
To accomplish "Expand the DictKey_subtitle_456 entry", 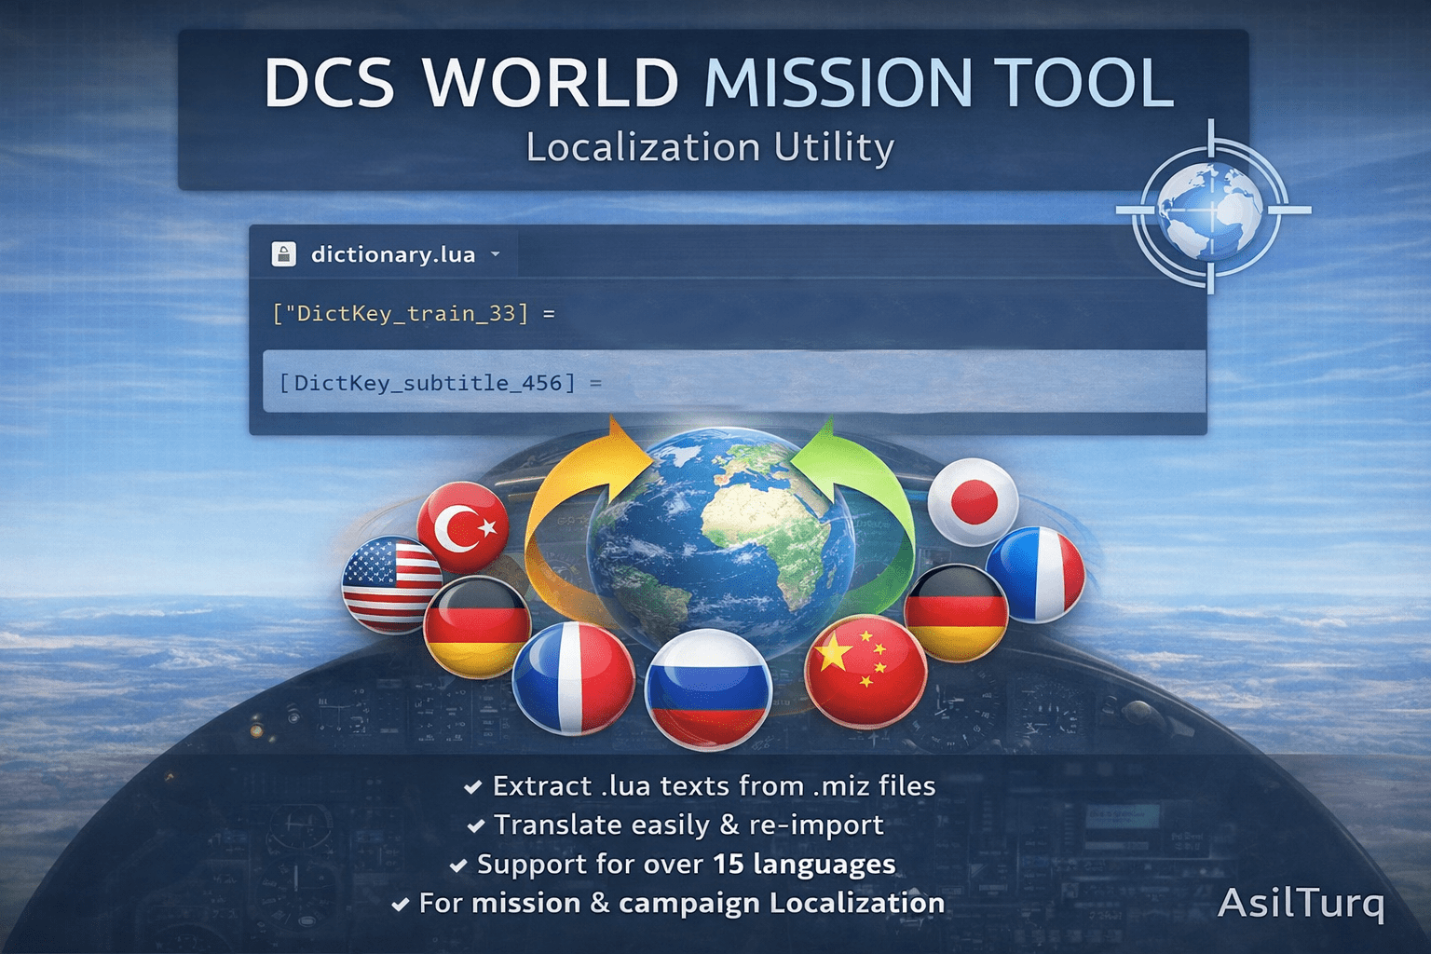I will [438, 382].
